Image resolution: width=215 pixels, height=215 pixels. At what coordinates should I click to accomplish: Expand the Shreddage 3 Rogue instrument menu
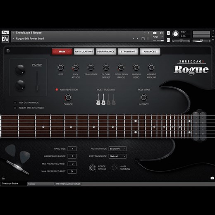(x=13, y=33)
